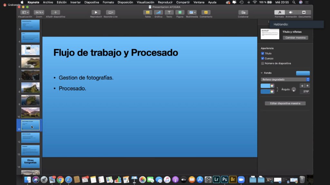Click the Colaborar icon
The image size is (330, 185).
[x=243, y=12]
